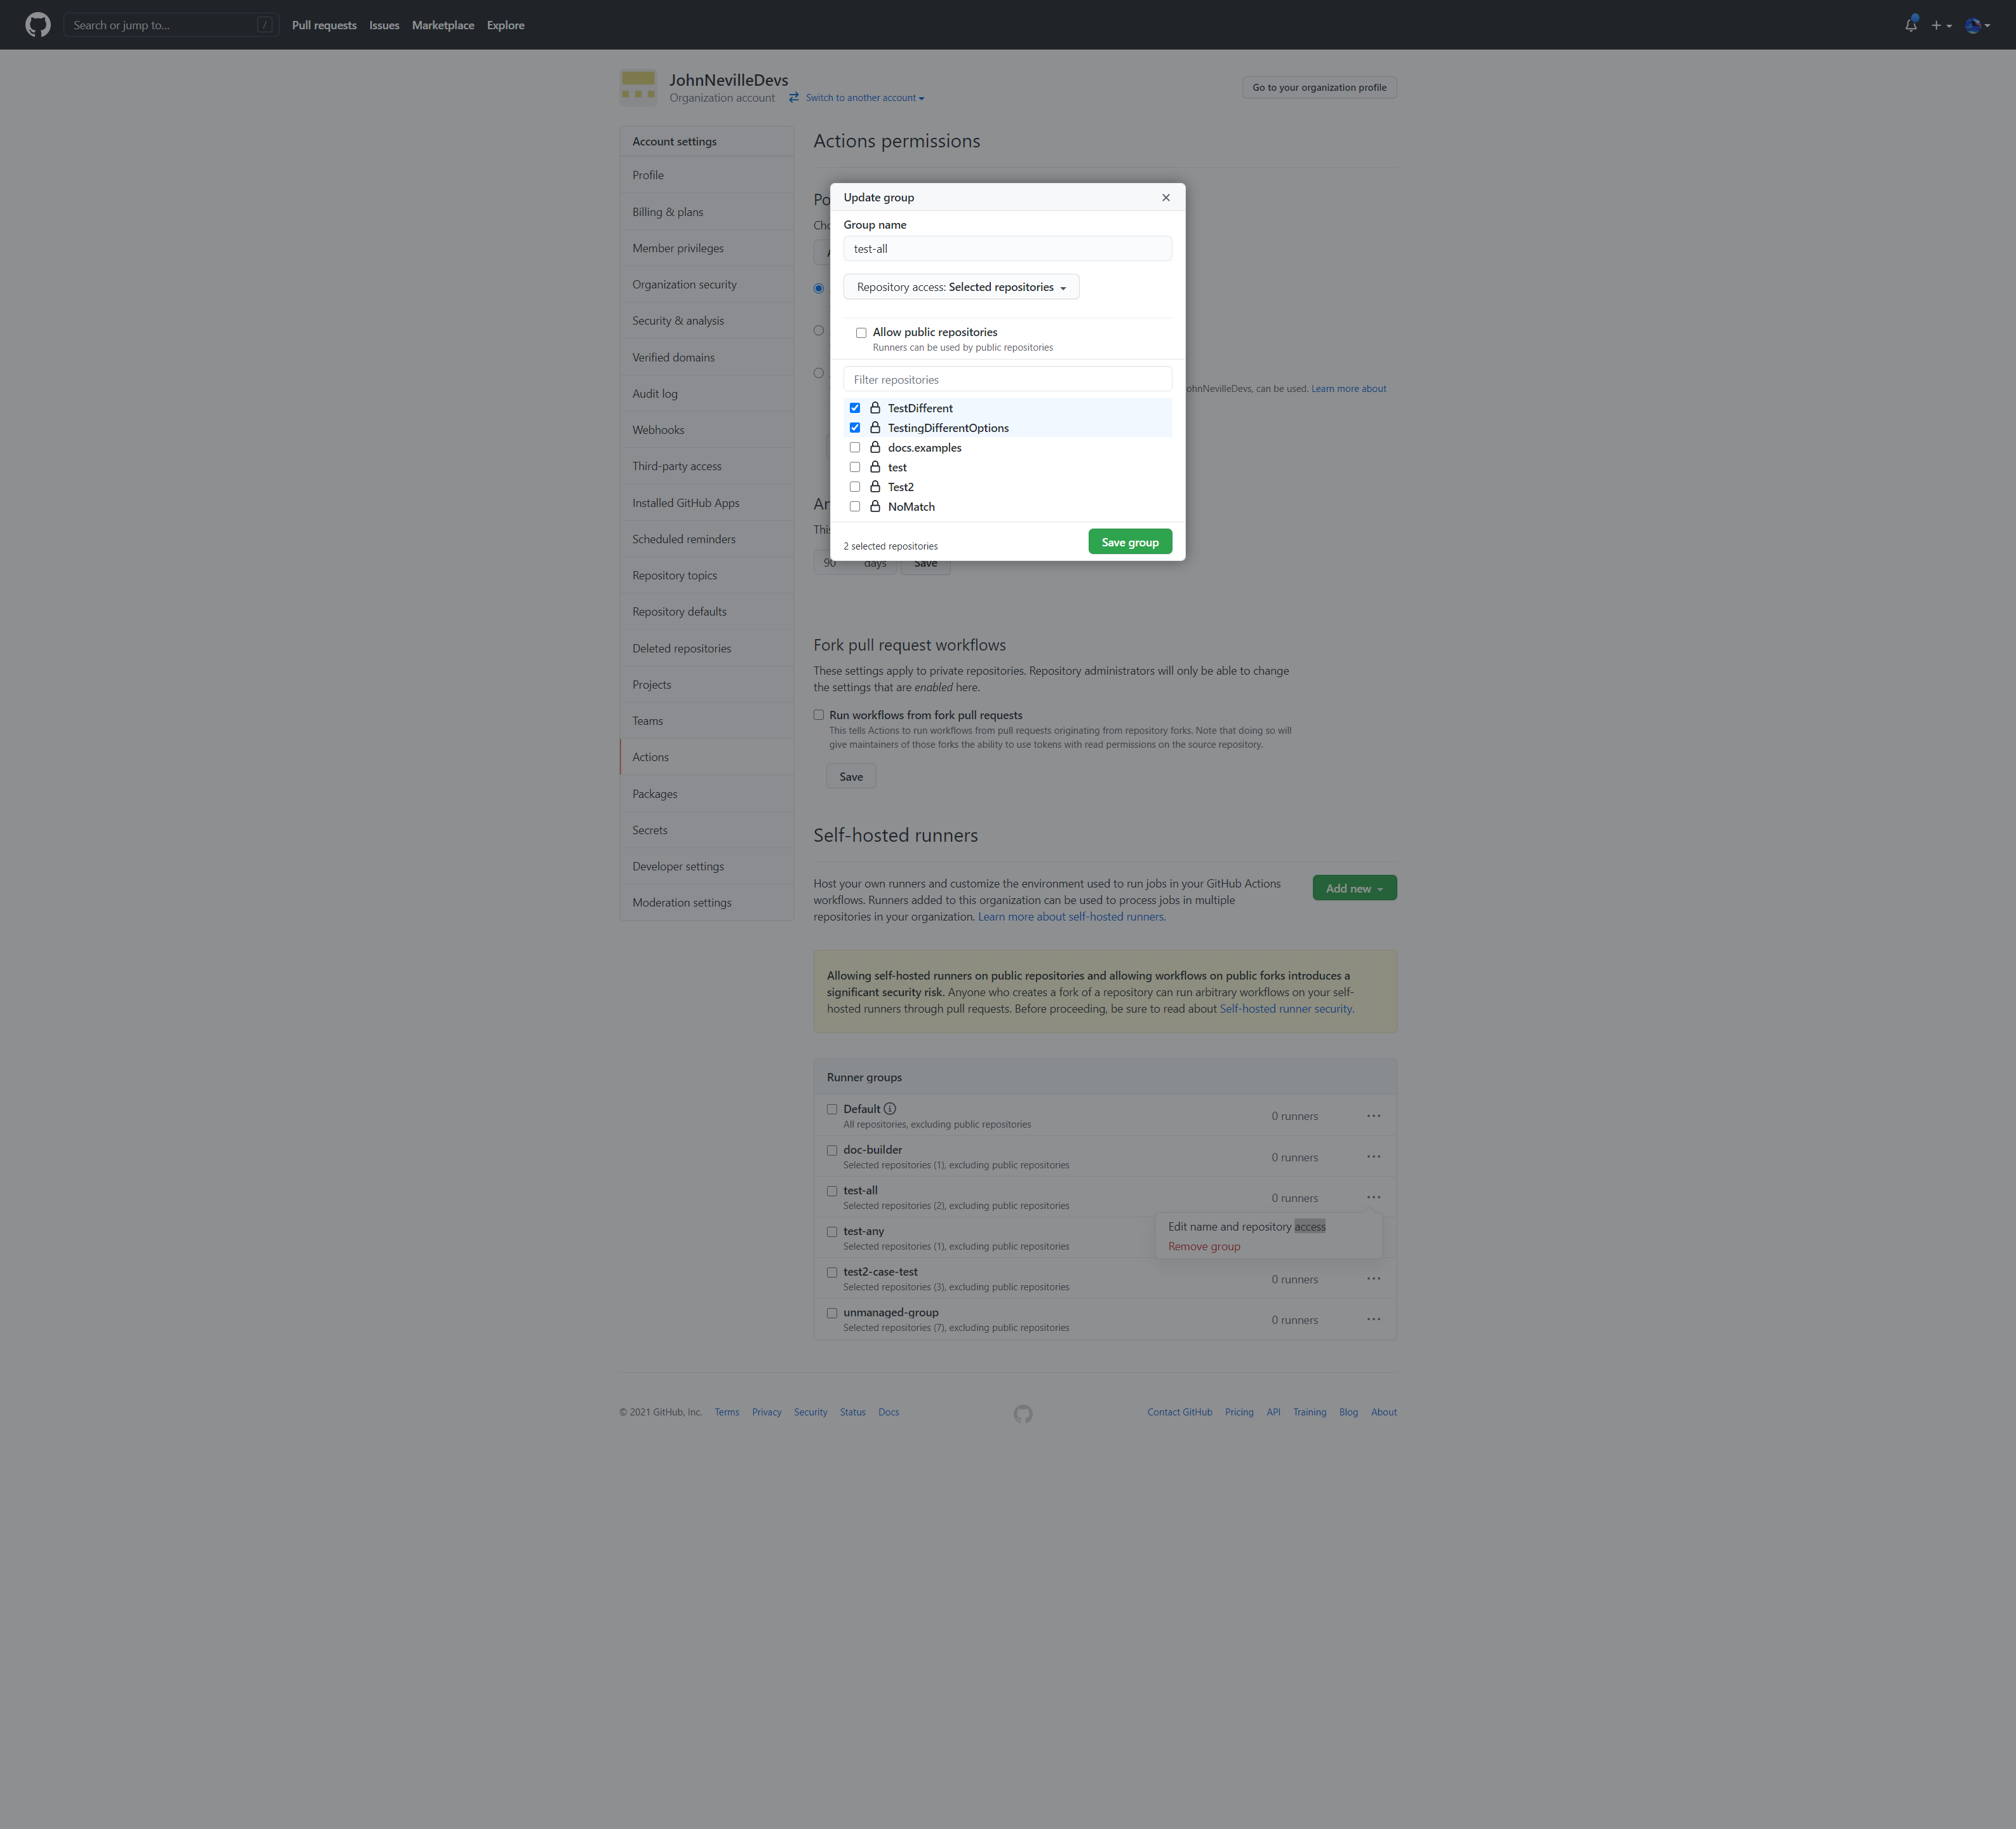Open the notifications bell icon

click(1910, 25)
